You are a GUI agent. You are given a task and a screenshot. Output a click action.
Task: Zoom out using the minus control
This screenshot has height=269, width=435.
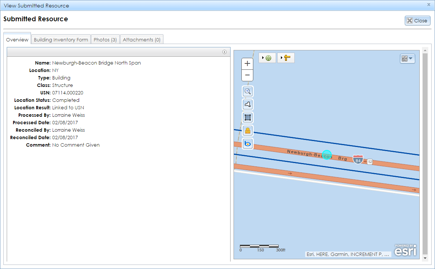click(247, 75)
